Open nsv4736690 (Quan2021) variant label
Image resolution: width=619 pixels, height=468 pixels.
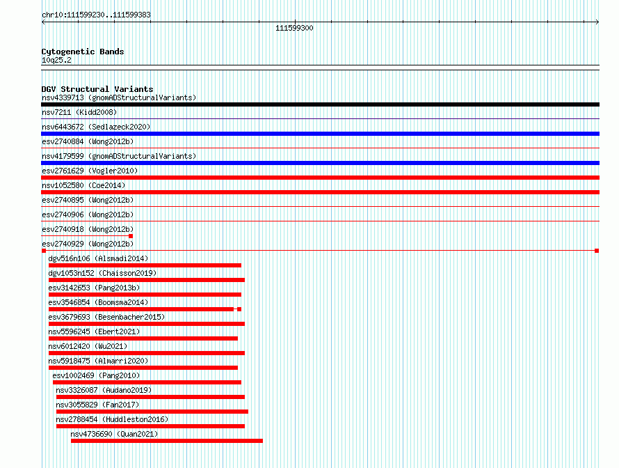click(114, 434)
